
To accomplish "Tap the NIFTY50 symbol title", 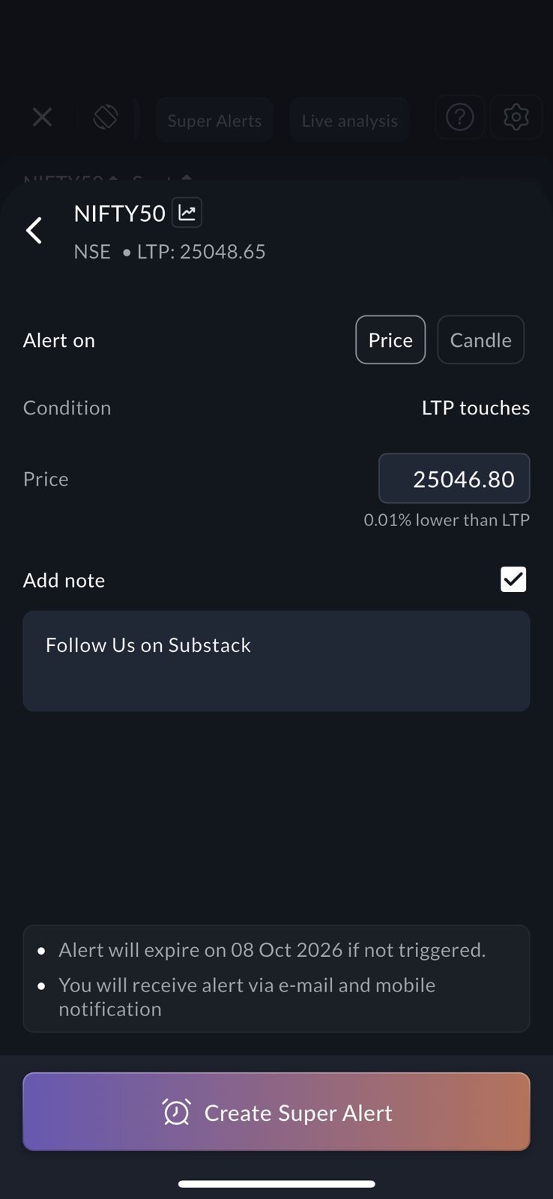I will (120, 214).
